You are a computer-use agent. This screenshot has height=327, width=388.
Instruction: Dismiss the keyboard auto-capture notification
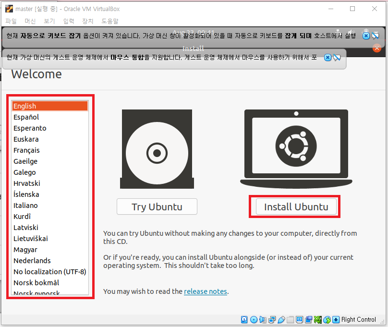point(366,36)
